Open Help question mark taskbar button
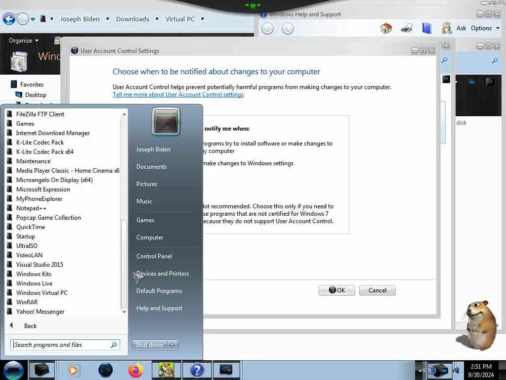The image size is (506, 380). 197,370
